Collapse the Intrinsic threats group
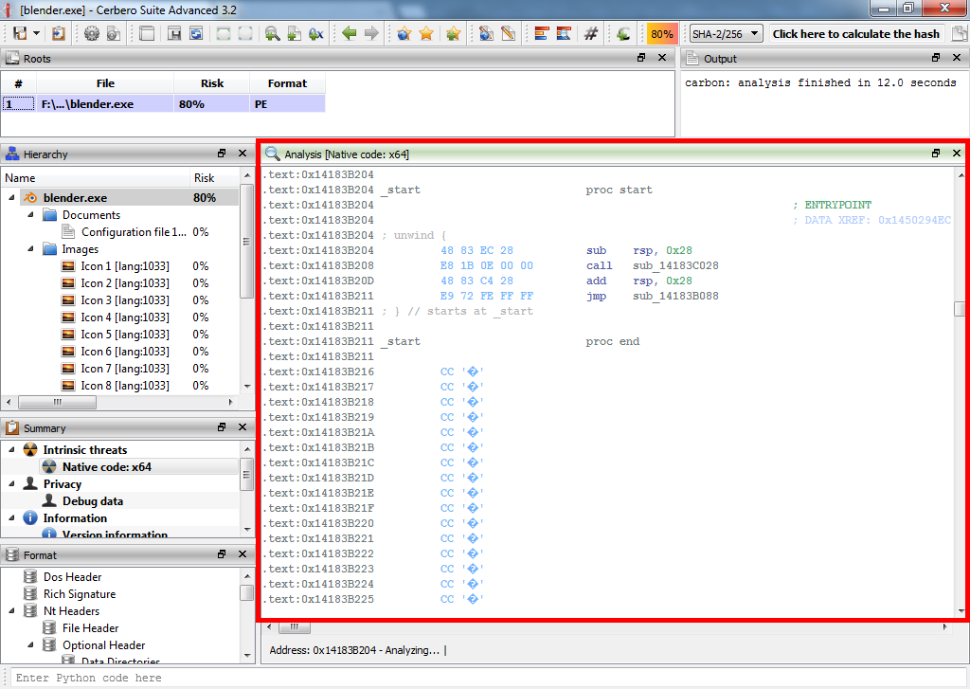This screenshot has width=970, height=689. coord(11,450)
